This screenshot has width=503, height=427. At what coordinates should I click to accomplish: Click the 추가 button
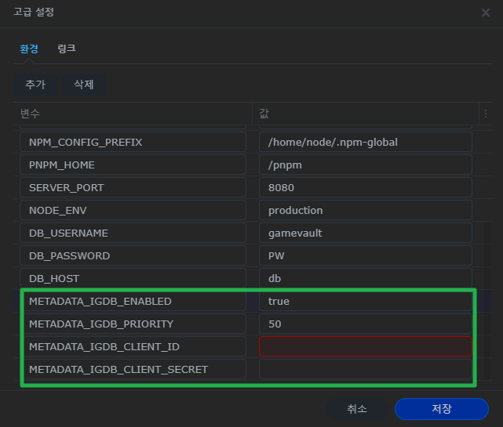pyautogui.click(x=35, y=85)
